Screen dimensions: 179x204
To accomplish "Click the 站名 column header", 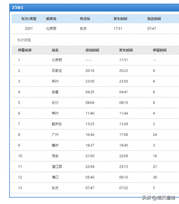I will [55, 50].
